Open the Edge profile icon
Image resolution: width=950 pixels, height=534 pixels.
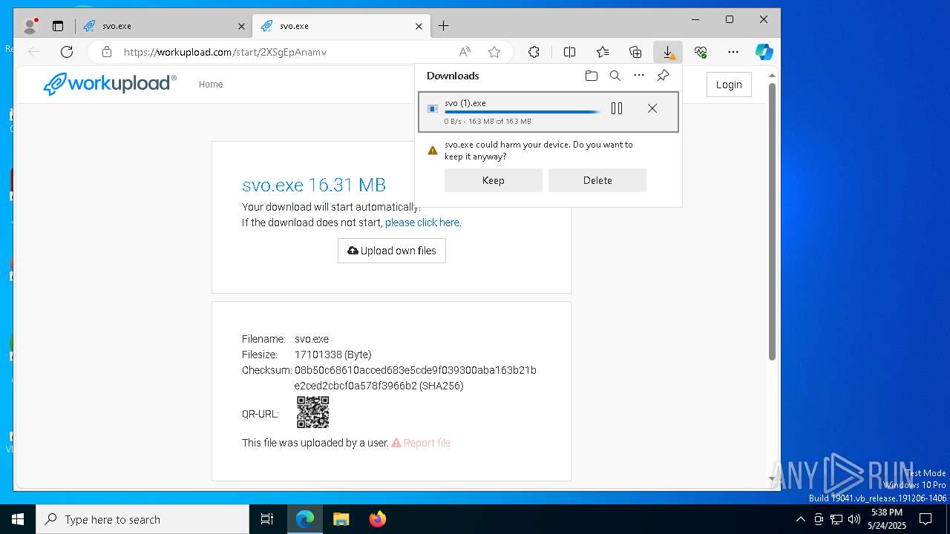point(30,26)
